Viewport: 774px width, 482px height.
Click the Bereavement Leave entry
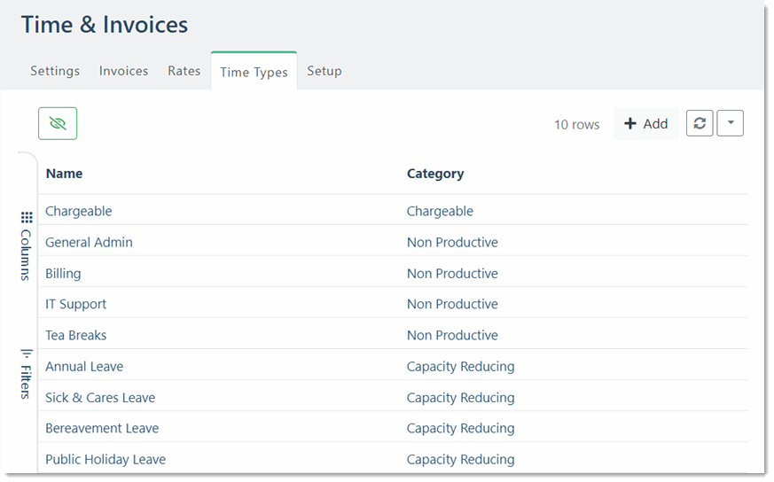click(102, 428)
